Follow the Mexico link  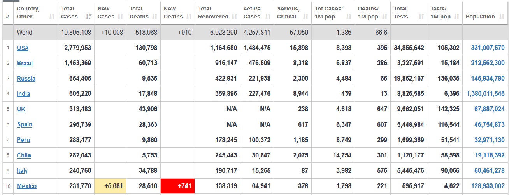tap(26, 186)
